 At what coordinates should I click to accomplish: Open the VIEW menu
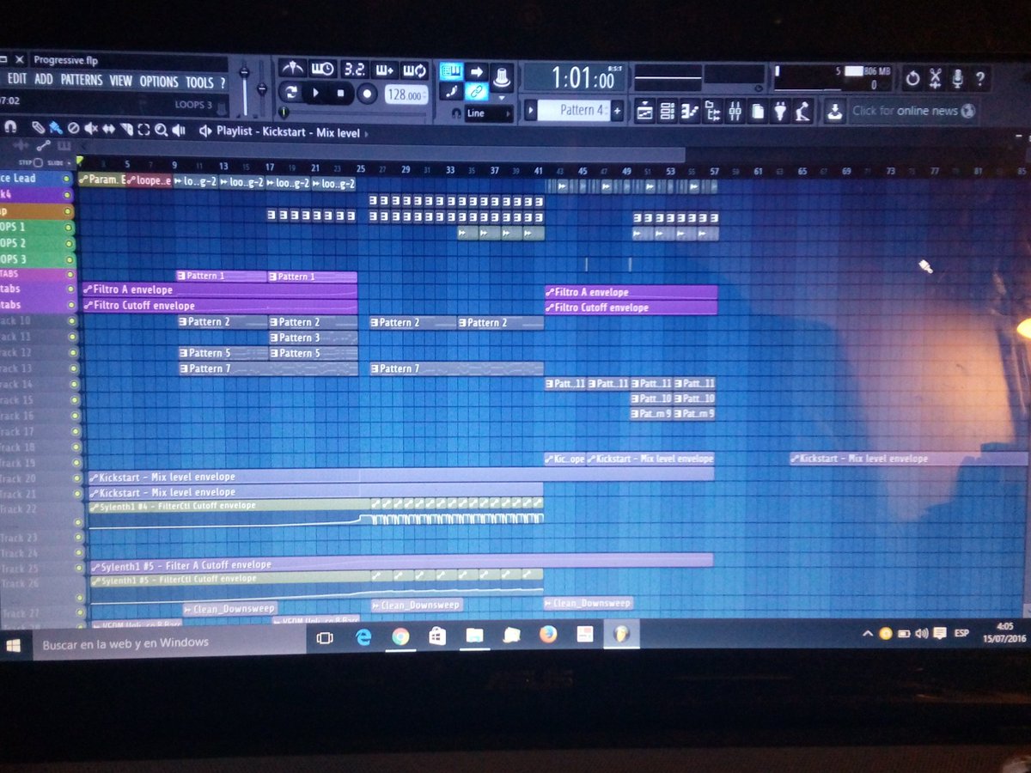click(x=120, y=81)
